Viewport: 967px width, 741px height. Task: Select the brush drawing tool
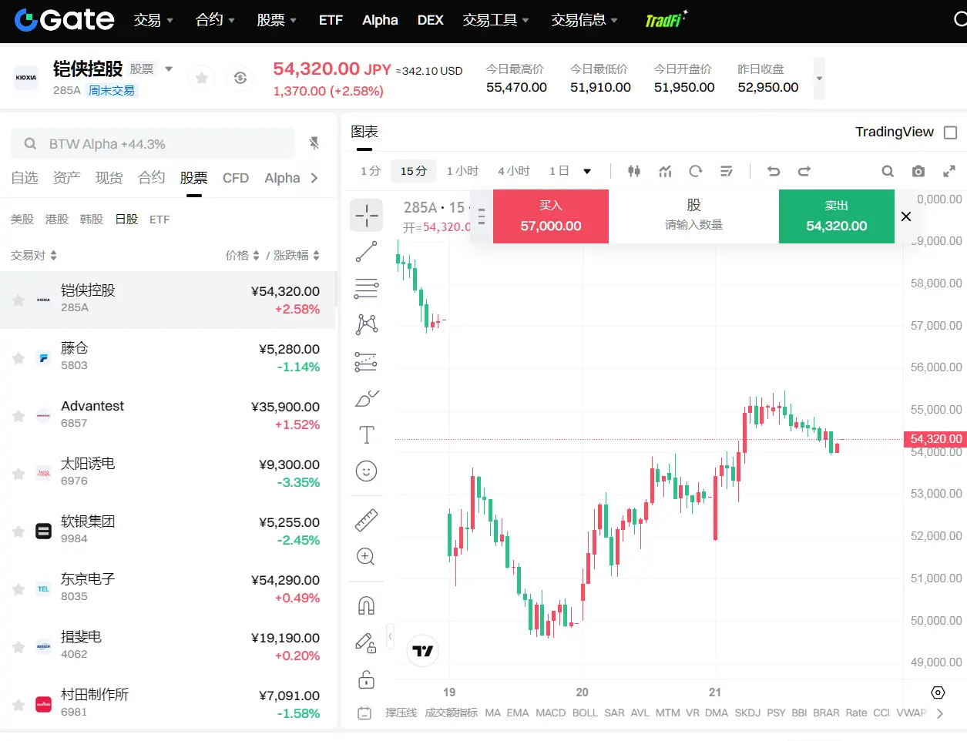coord(366,398)
